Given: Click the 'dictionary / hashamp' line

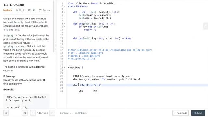Looking at the screenshot, I should click(x=107, y=79).
